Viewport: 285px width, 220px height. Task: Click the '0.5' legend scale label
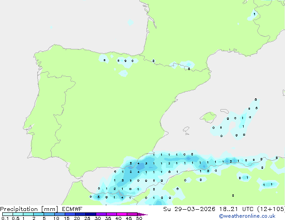16,218
